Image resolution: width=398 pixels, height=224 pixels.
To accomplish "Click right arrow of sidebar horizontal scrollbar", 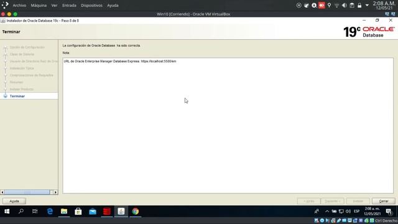I will click(x=55, y=192).
